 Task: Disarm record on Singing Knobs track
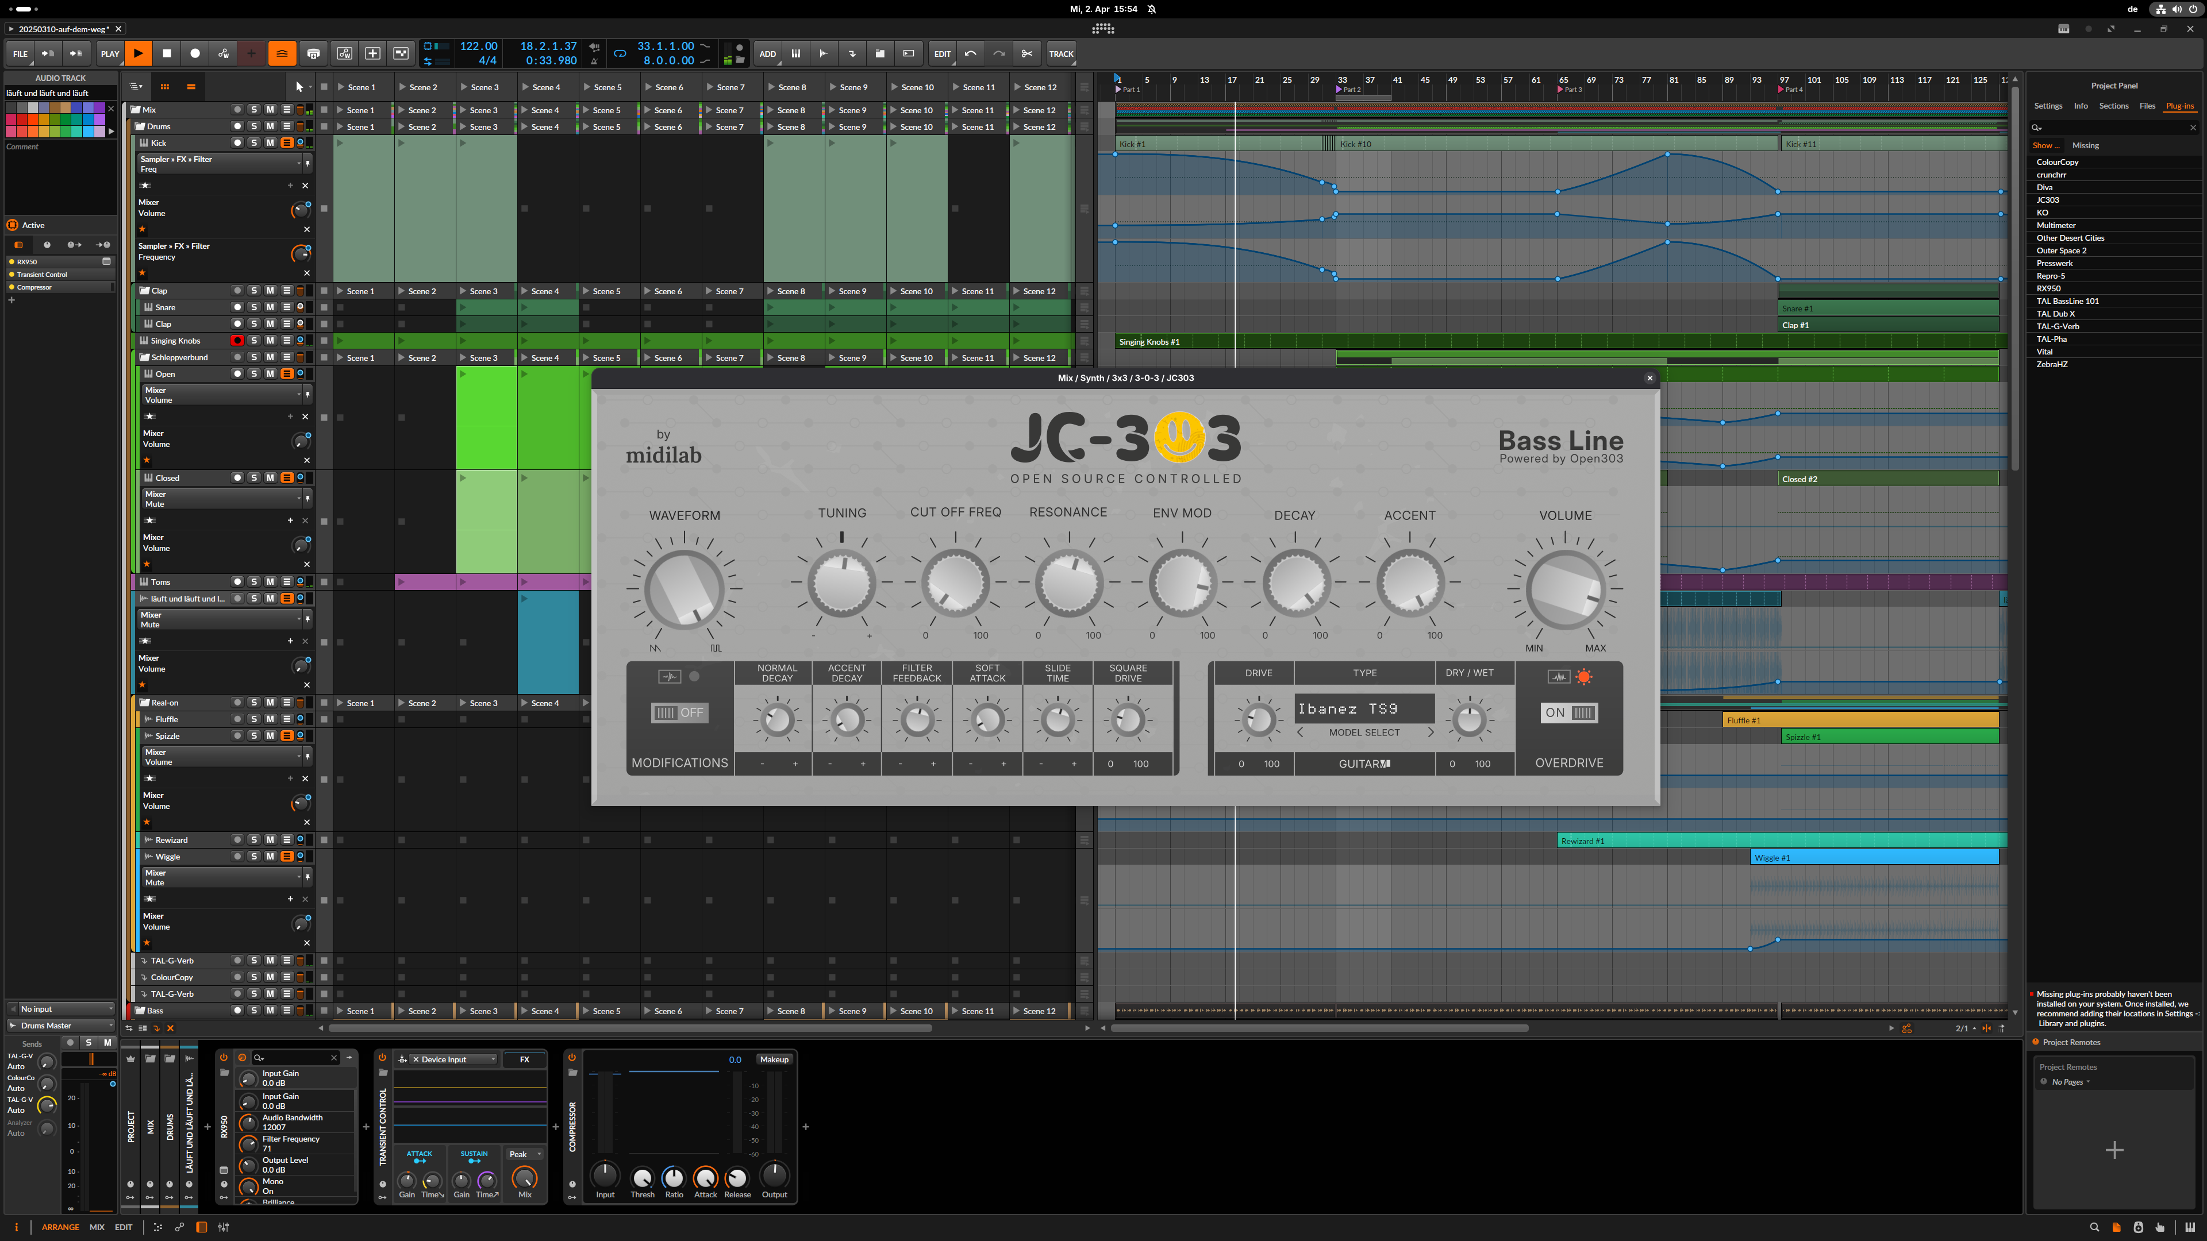(237, 341)
